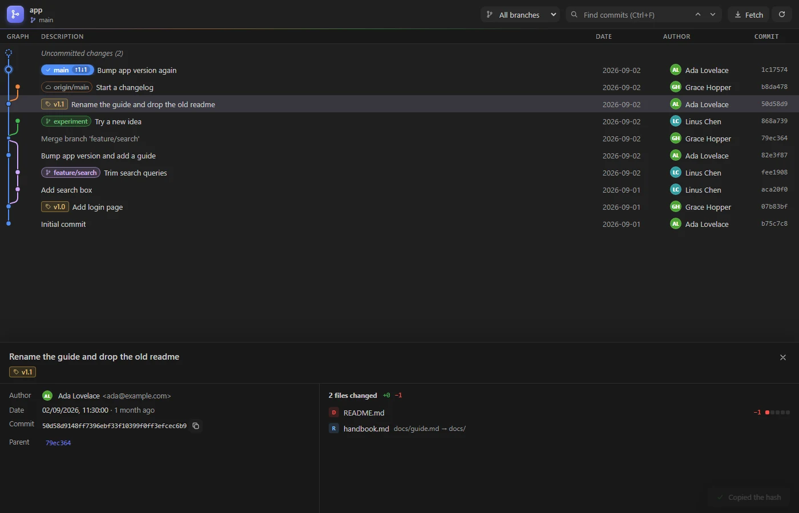Click the v1.0 tag badge
The width and height of the screenshot is (799, 513).
[x=55, y=207]
